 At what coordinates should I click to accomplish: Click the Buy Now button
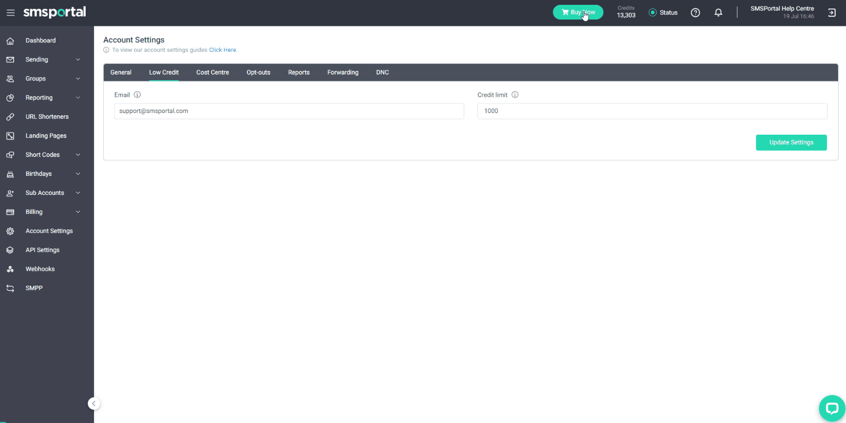578,12
